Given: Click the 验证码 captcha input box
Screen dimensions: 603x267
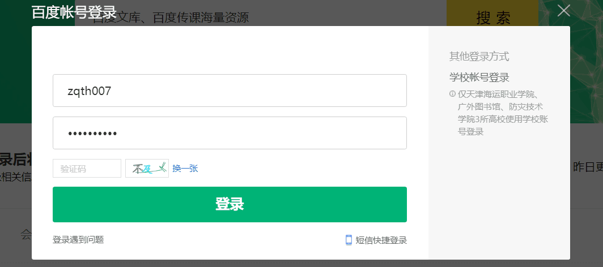Looking at the screenshot, I should tap(87, 169).
